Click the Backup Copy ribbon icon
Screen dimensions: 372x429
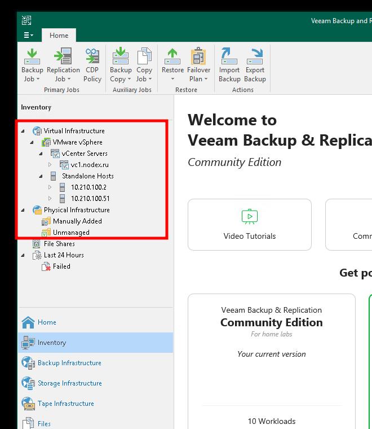(121, 56)
